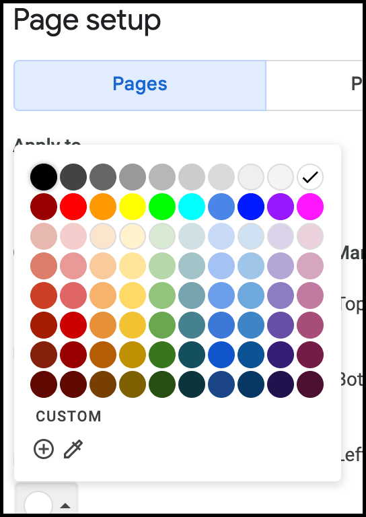Image resolution: width=366 pixels, height=517 pixels.
Task: Pick the bright orange swatch
Action: click(103, 207)
